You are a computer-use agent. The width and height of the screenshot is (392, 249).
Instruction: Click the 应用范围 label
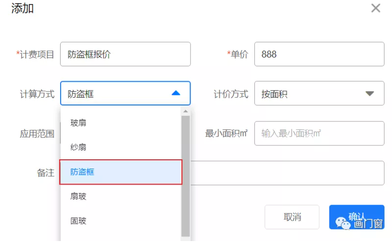[37, 134]
